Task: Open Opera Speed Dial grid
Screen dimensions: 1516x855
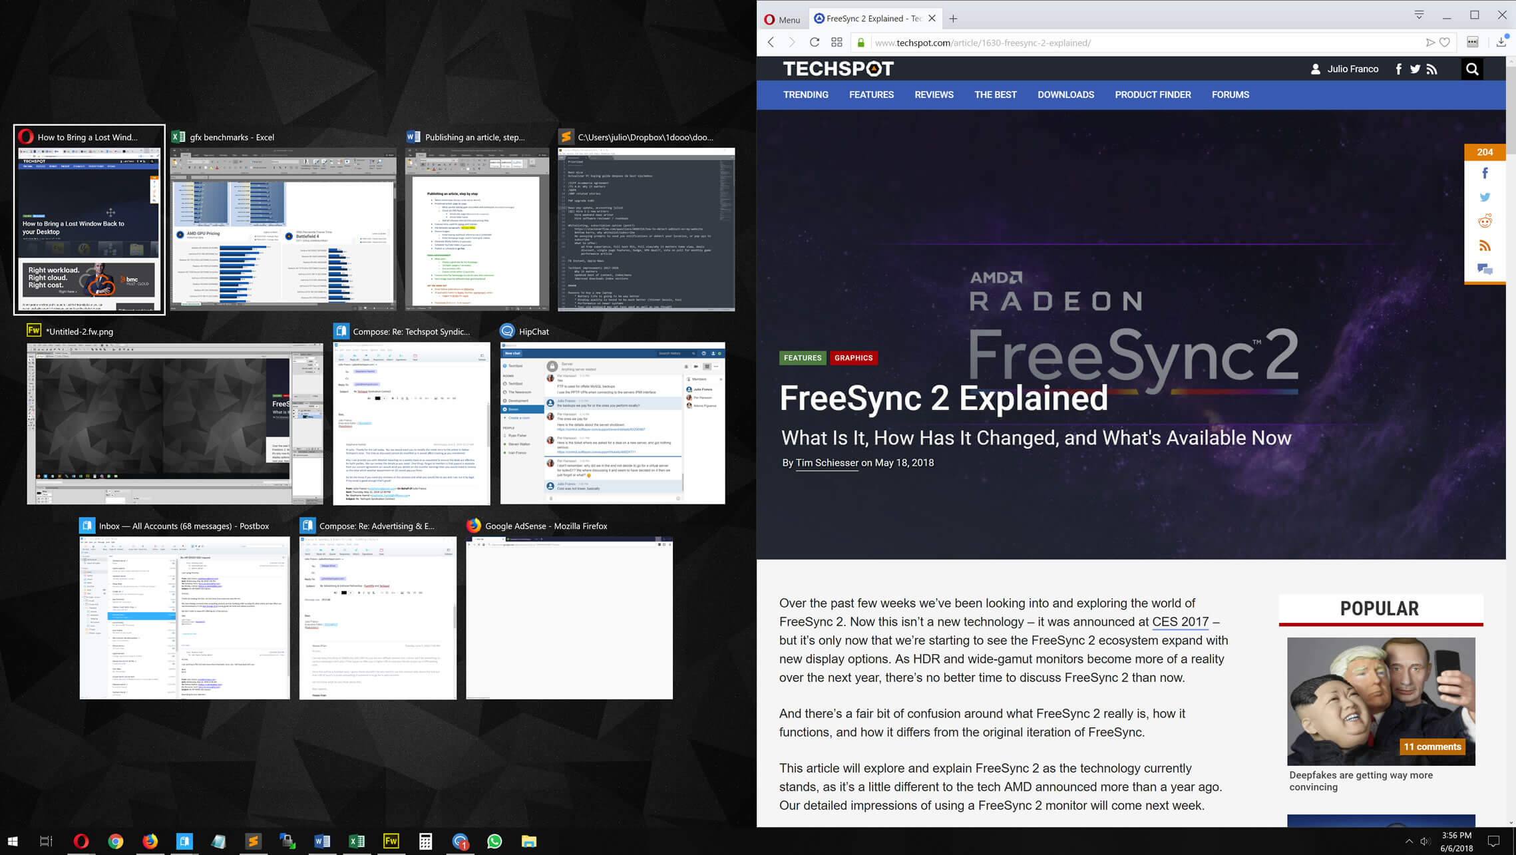Action: pyautogui.click(x=837, y=43)
